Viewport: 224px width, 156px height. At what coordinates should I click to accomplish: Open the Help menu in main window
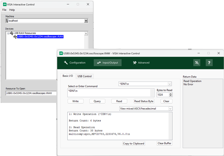pos(12,10)
